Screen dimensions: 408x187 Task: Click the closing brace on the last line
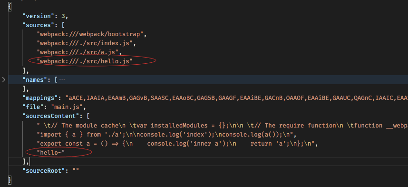pyautogui.click(x=10, y=180)
